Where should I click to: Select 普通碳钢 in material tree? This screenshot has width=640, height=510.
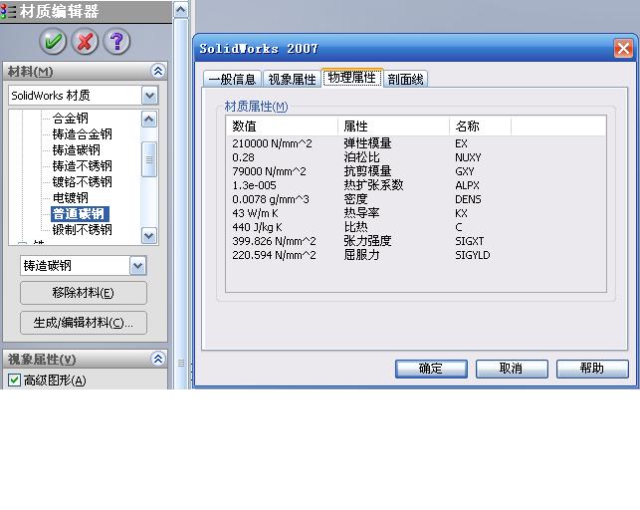(80, 213)
